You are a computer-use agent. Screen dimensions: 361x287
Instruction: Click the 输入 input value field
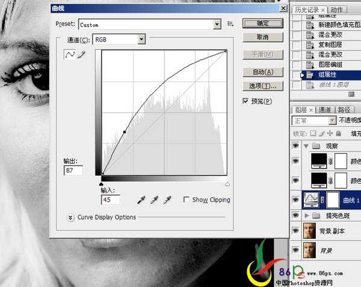(111, 200)
